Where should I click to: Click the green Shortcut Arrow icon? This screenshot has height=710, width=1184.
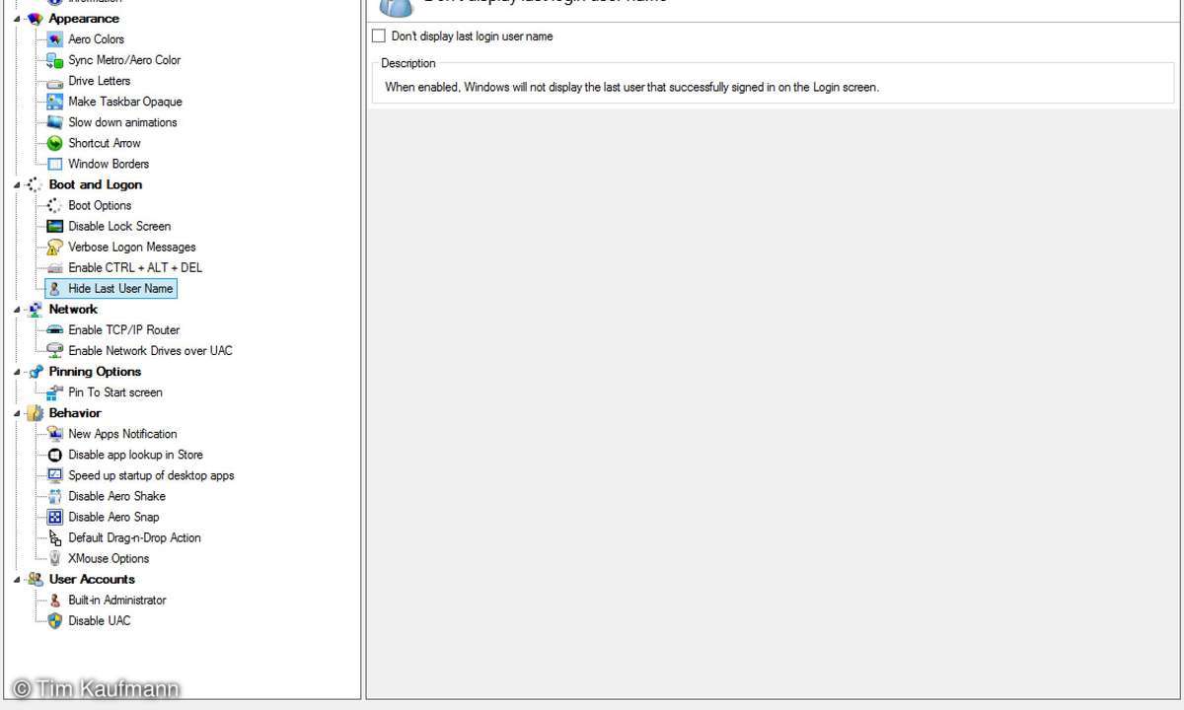pos(55,143)
